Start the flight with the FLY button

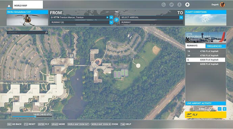206,115
